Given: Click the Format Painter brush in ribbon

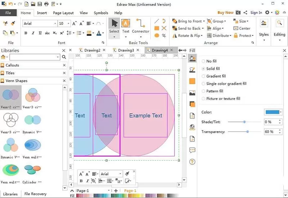Looking at the screenshot, I should pyautogui.click(x=13, y=23).
